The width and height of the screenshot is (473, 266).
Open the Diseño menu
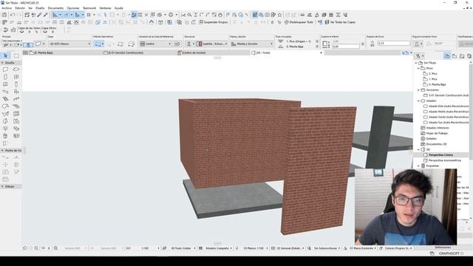click(x=40, y=8)
